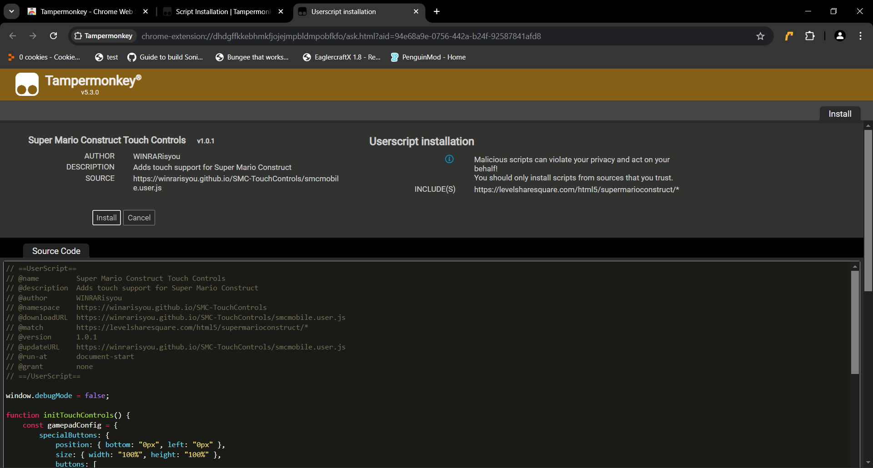Click the INCLUDE(S) levelsharesquare URL

coord(577,189)
